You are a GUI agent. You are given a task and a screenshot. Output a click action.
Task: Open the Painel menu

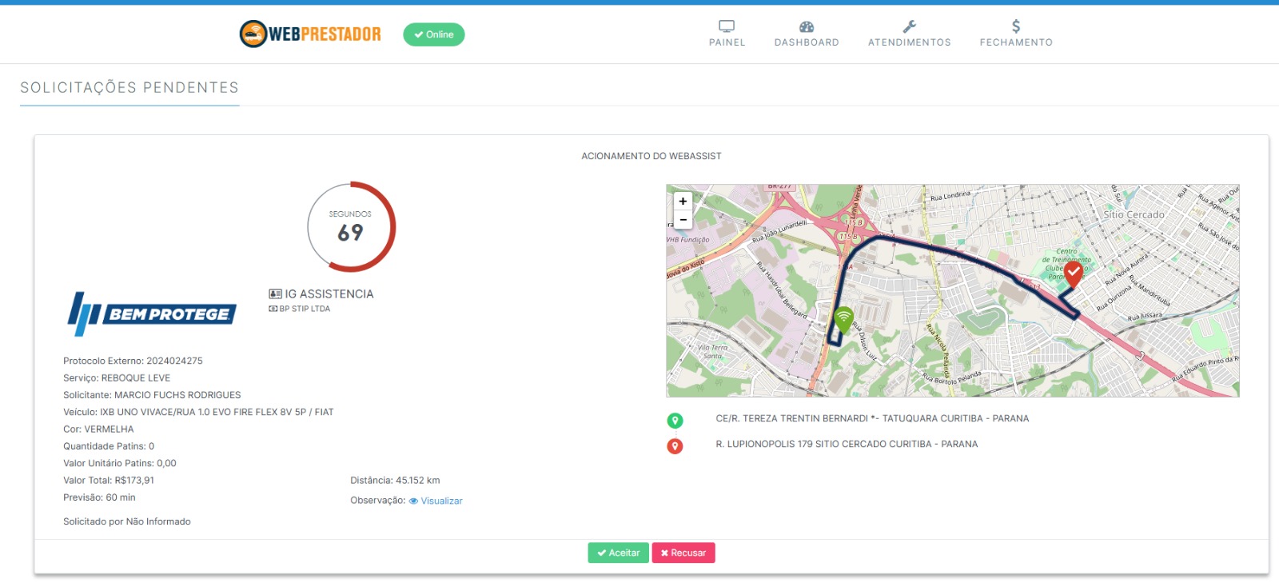(727, 34)
